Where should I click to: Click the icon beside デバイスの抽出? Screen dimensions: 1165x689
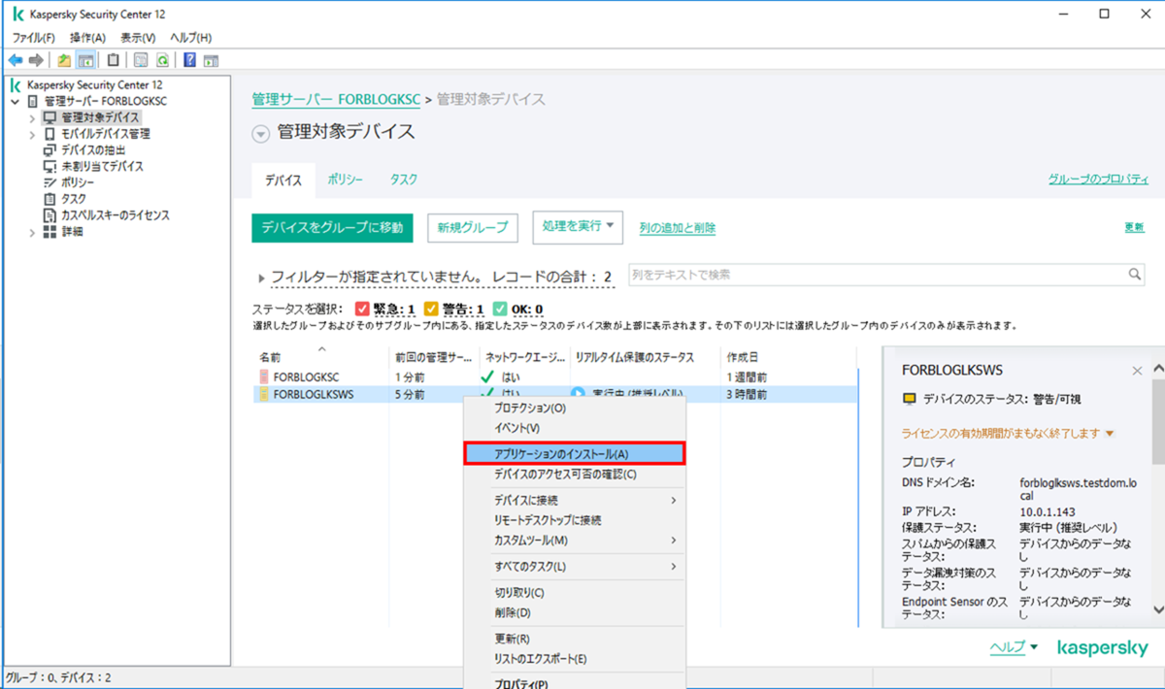click(50, 150)
